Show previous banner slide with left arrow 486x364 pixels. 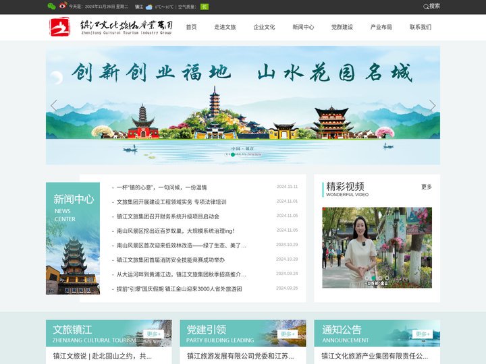click(54, 106)
